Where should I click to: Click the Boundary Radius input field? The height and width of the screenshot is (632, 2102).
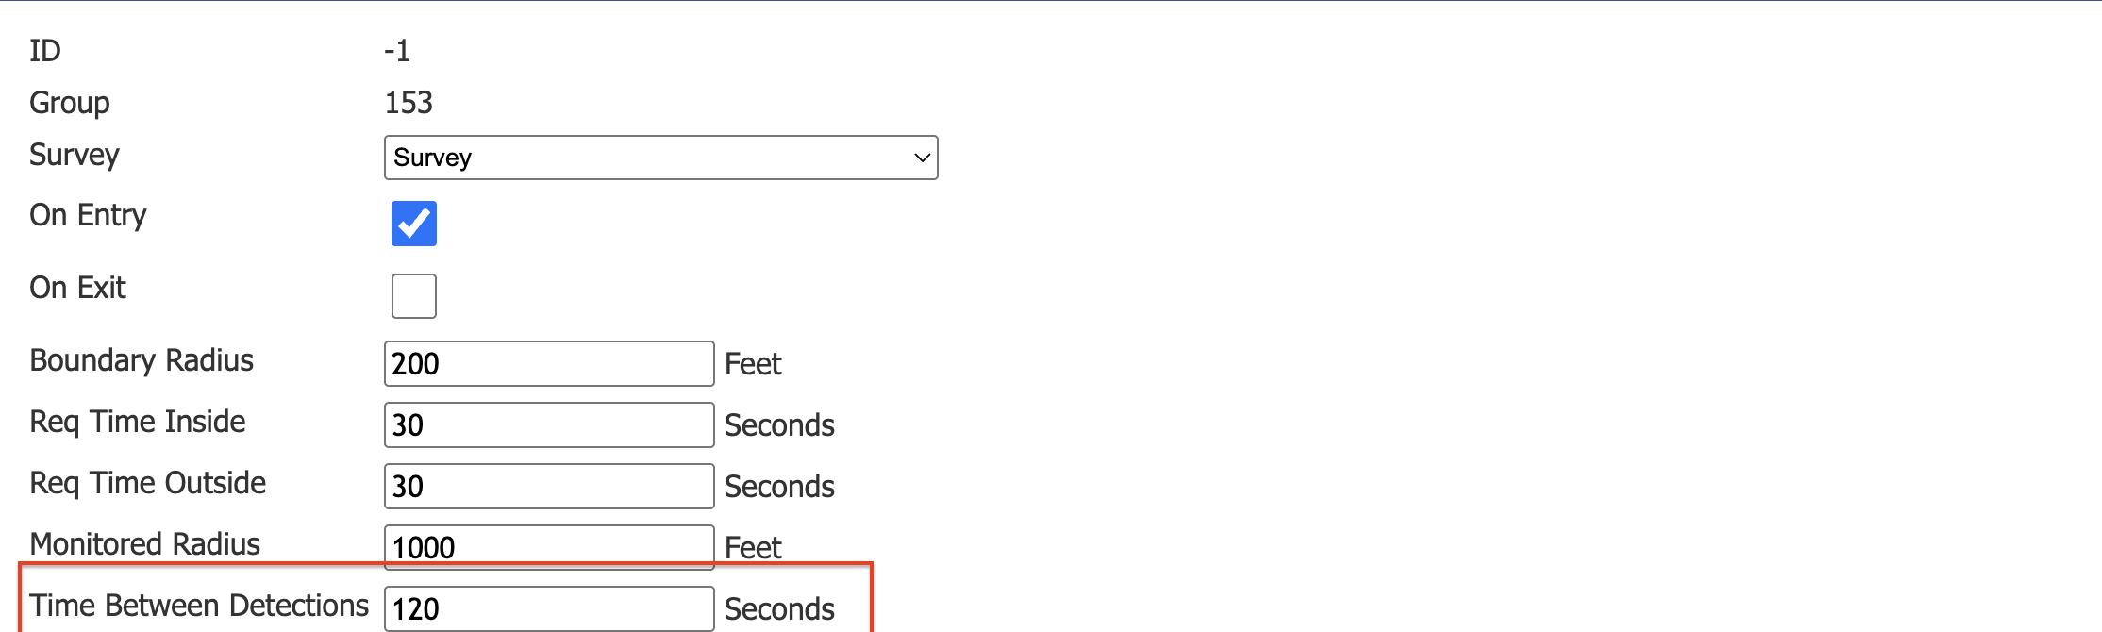click(547, 363)
